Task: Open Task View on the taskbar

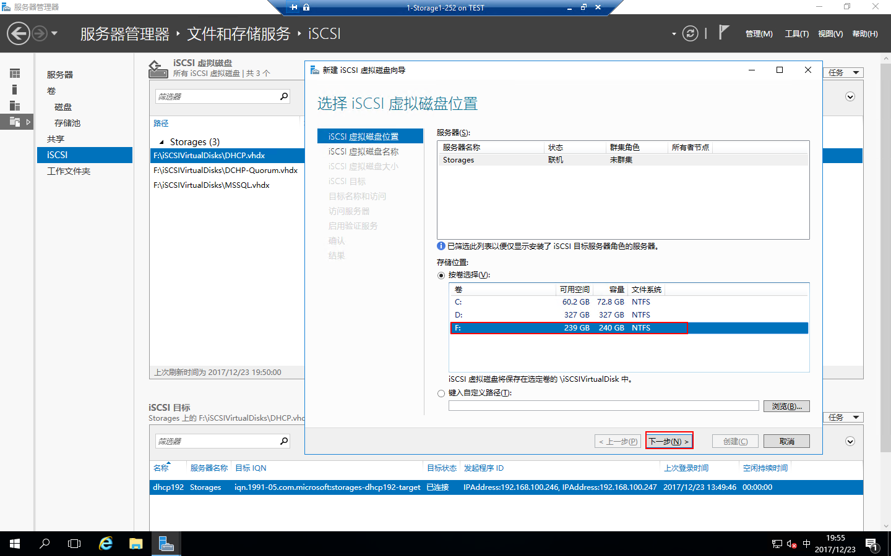Action: tap(74, 544)
